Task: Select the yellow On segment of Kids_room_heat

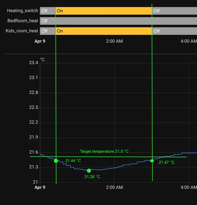Action: 104,31
